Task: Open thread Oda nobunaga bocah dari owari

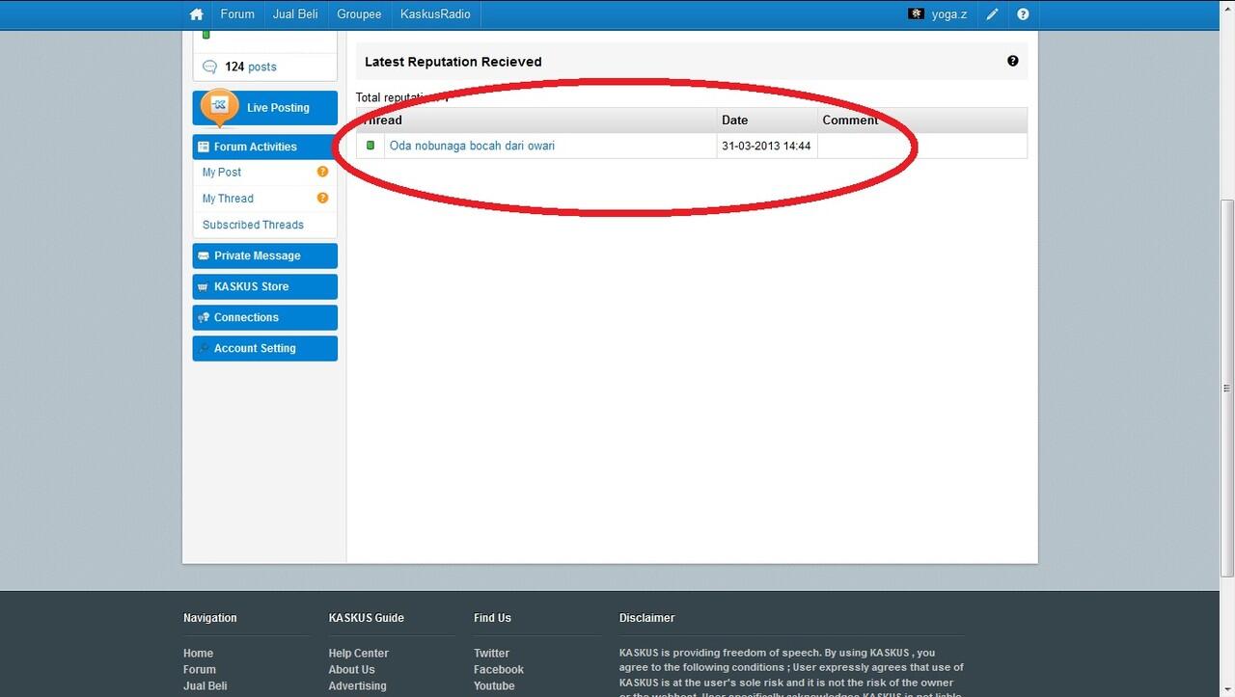Action: click(472, 146)
